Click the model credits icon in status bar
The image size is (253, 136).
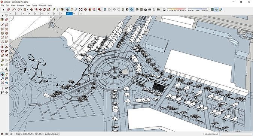click(x=6, y=134)
